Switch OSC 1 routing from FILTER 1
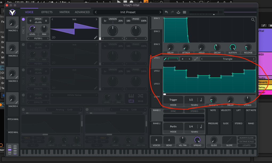This screenshot has height=163, width=272. click(x=38, y=38)
